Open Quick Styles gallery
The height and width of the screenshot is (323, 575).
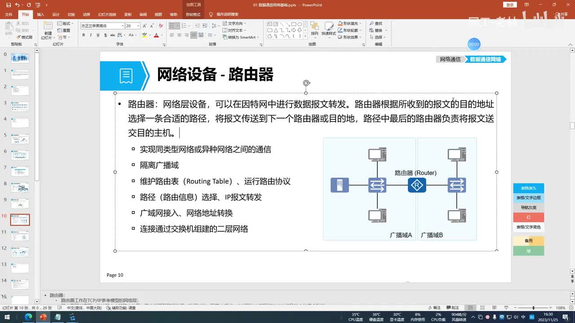(x=329, y=30)
